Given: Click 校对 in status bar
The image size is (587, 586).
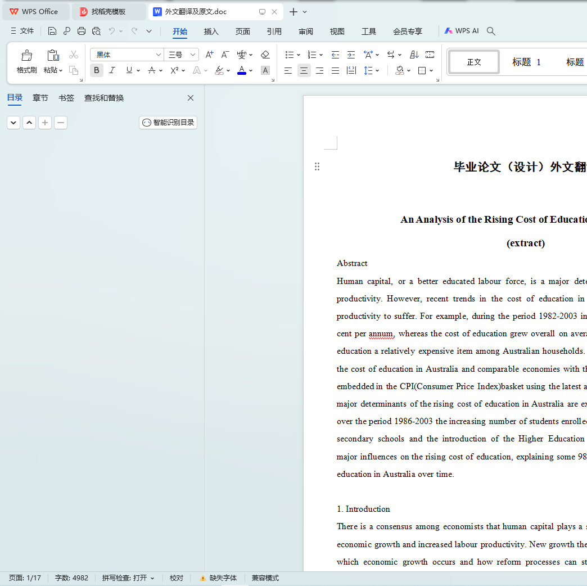Looking at the screenshot, I should pos(177,578).
